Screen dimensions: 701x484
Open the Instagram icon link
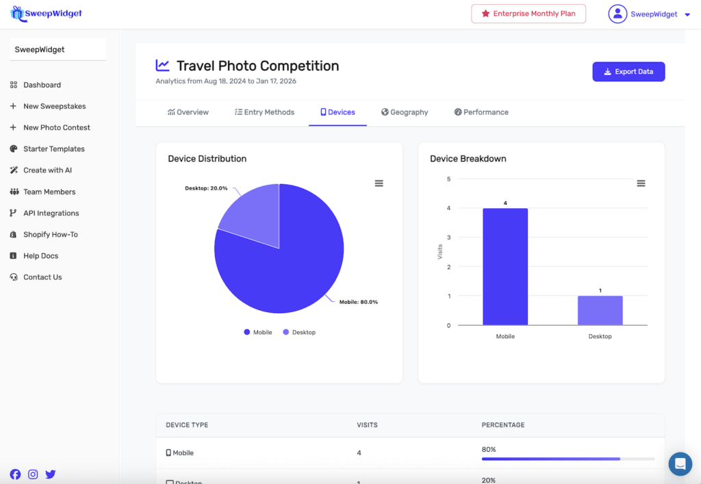click(33, 474)
